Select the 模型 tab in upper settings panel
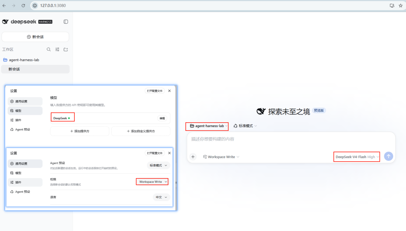Viewport: 406px width, 231px height. pyautogui.click(x=25, y=111)
